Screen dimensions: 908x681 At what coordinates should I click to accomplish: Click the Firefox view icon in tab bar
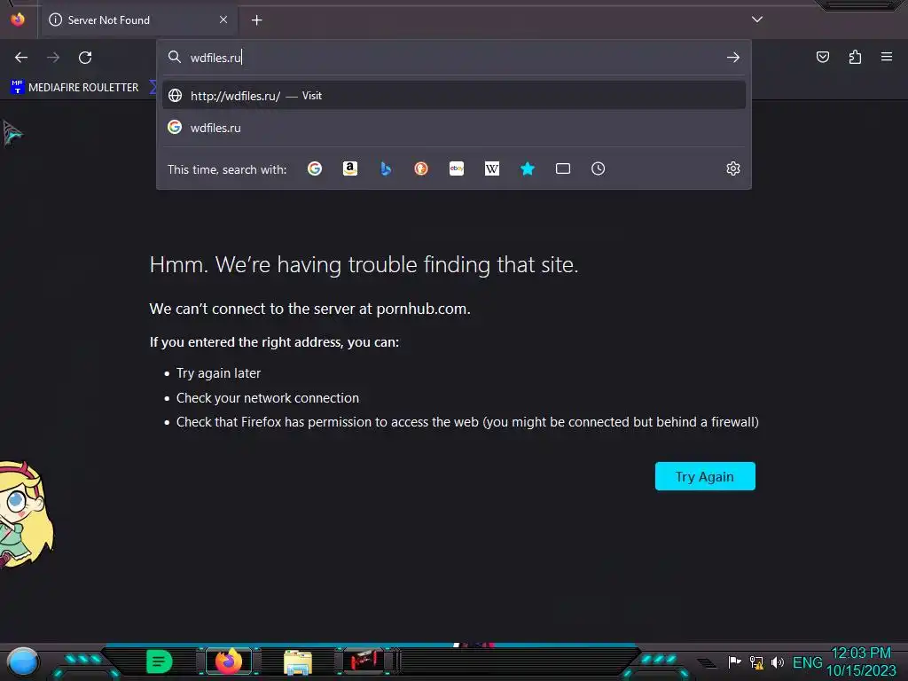coord(18,20)
